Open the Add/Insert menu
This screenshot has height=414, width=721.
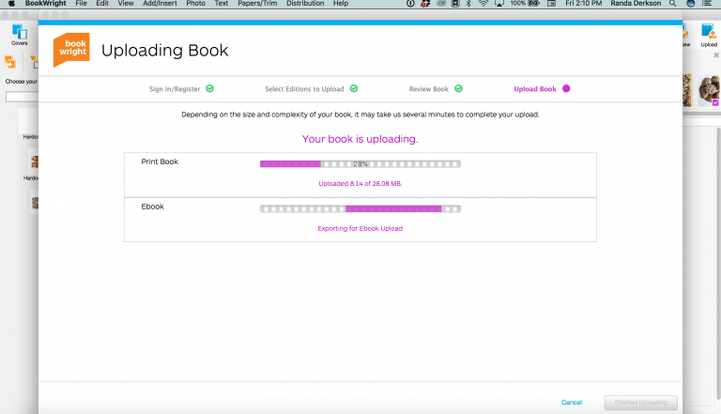pyautogui.click(x=160, y=3)
